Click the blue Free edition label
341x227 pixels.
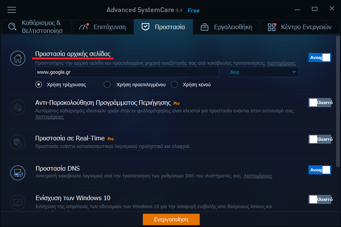pyautogui.click(x=193, y=11)
